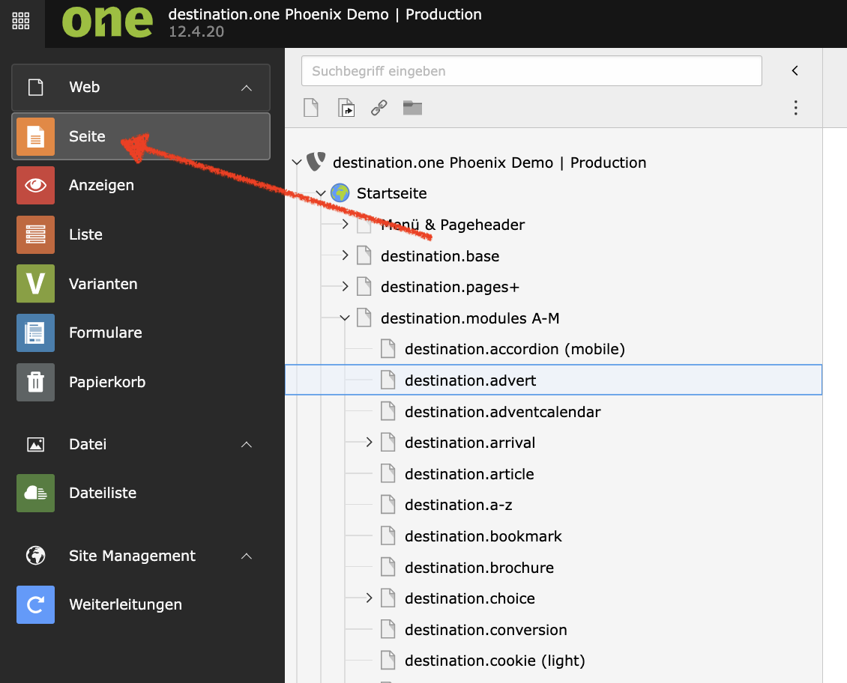
Task: Select the Anzeigen menu entry label
Action: 101,185
